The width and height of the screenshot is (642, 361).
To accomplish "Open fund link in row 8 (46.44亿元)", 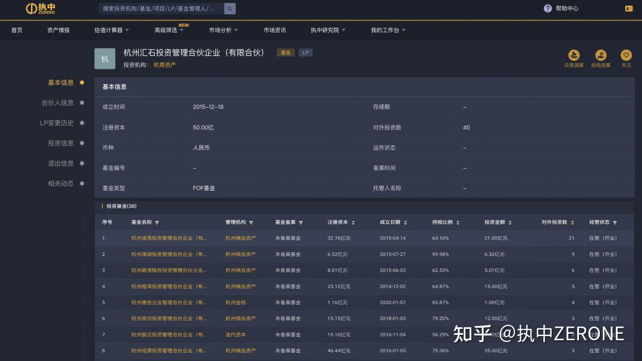I will pyautogui.click(x=169, y=351).
